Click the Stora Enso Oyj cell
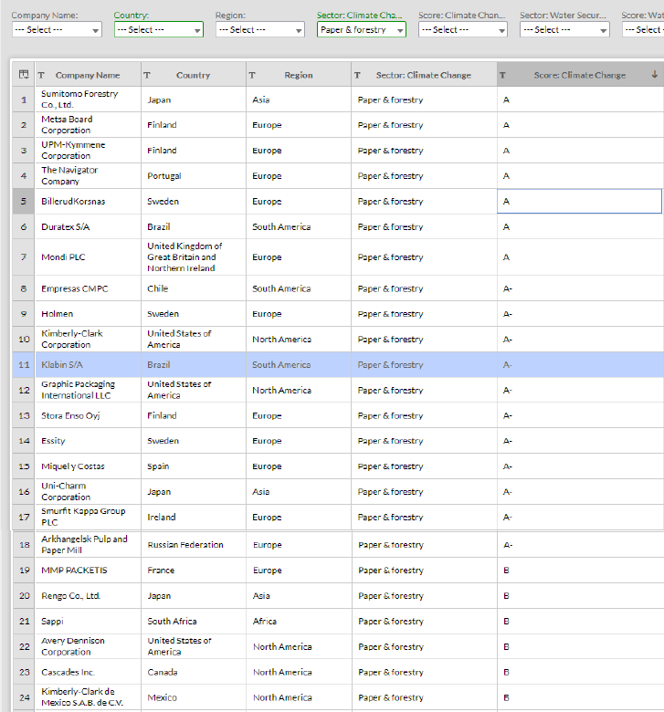 point(89,415)
